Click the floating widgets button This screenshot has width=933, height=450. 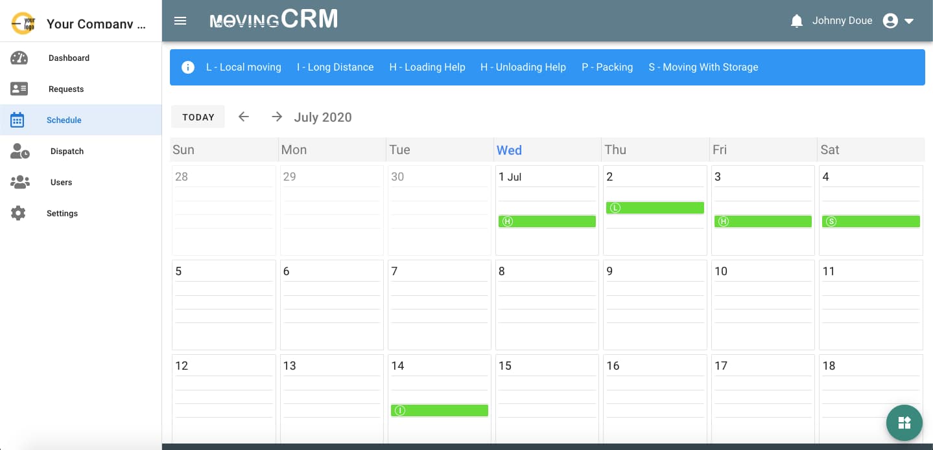point(904,423)
